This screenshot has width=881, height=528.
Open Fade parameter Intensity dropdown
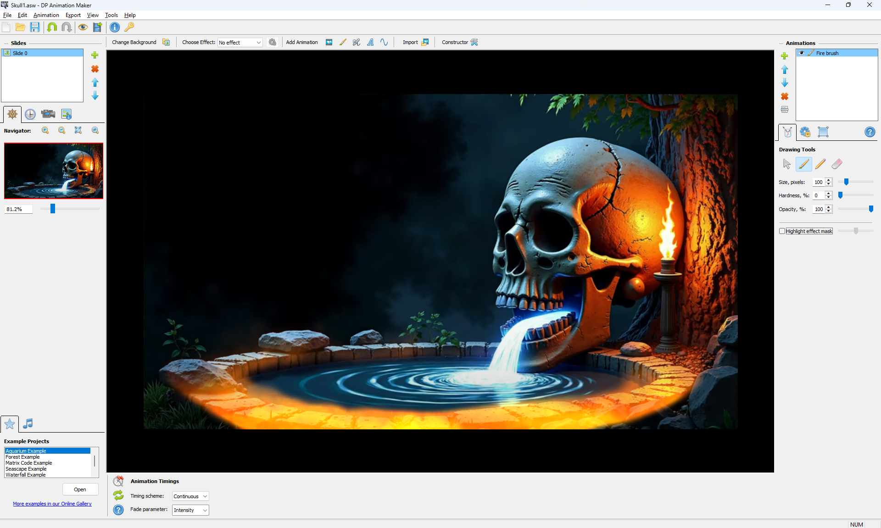tap(190, 510)
